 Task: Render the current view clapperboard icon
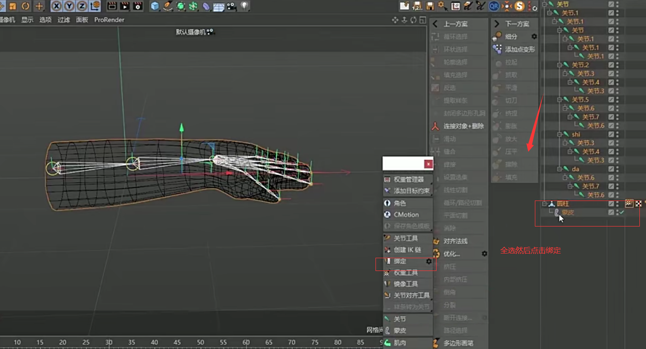(x=112, y=6)
